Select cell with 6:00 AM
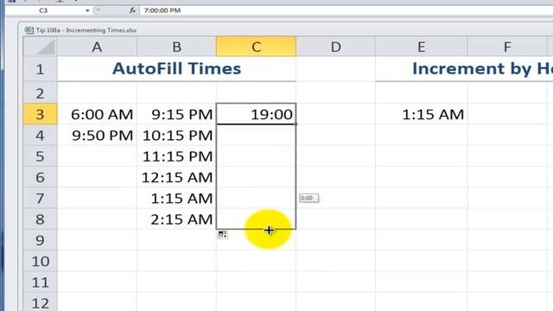Image resolution: width=553 pixels, height=311 pixels. (97, 114)
